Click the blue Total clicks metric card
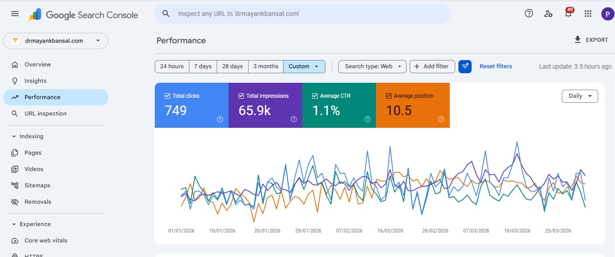This screenshot has height=257, width=615. point(192,105)
